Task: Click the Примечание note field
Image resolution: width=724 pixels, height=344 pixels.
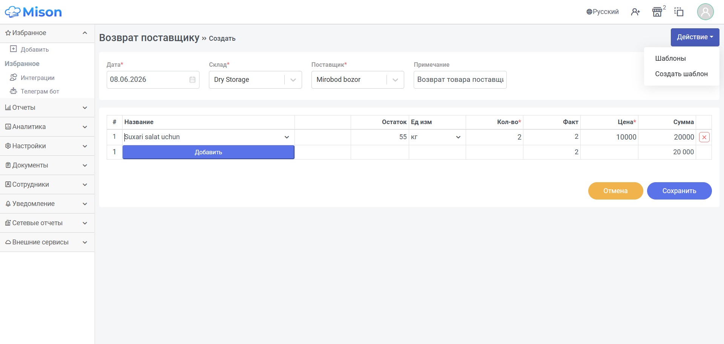Action: point(460,80)
